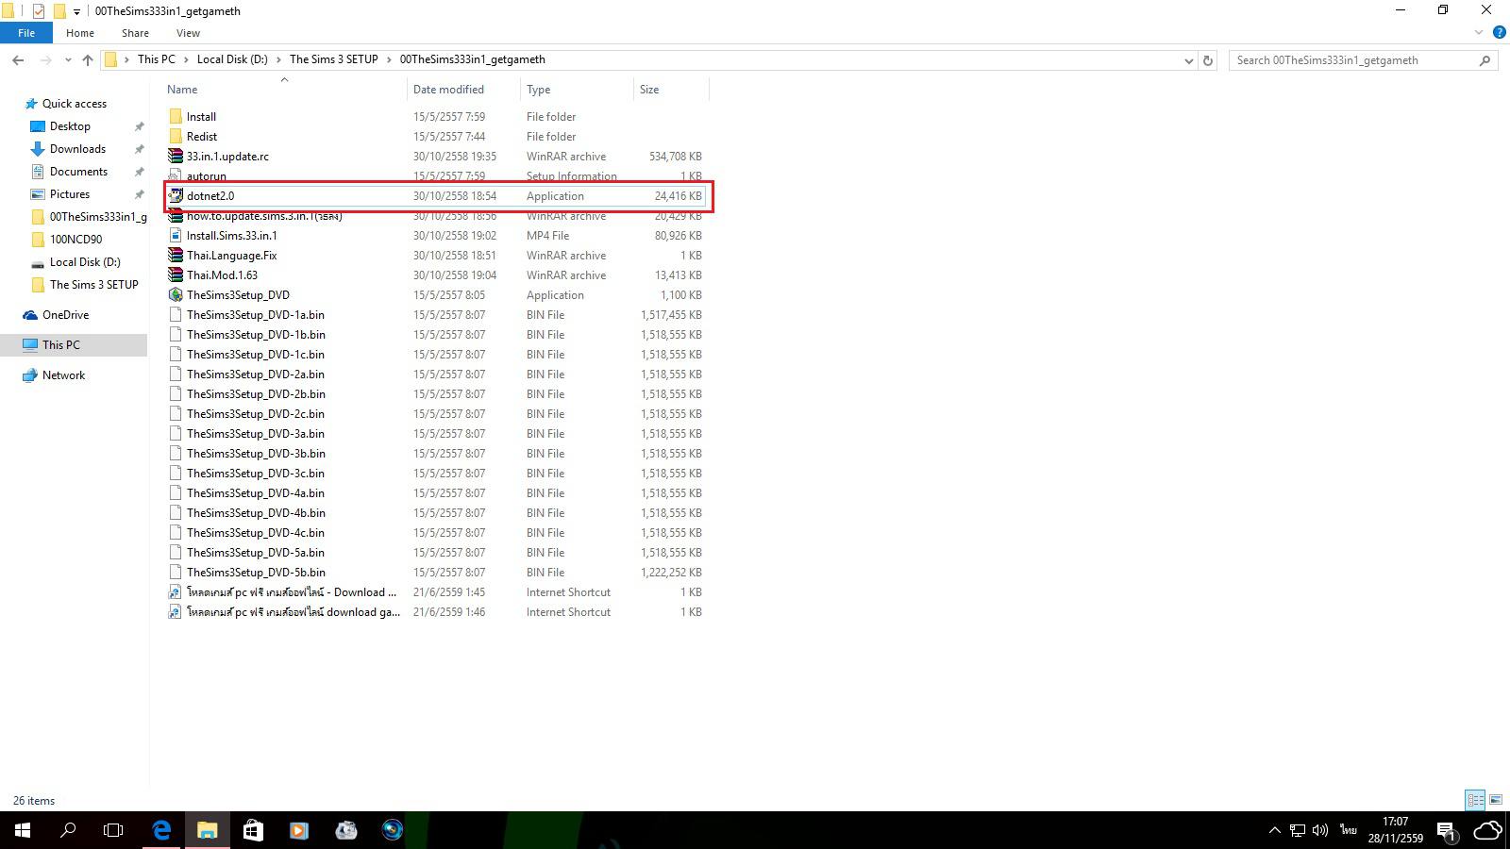
Task: Open the File menu tab
Action: tap(26, 33)
